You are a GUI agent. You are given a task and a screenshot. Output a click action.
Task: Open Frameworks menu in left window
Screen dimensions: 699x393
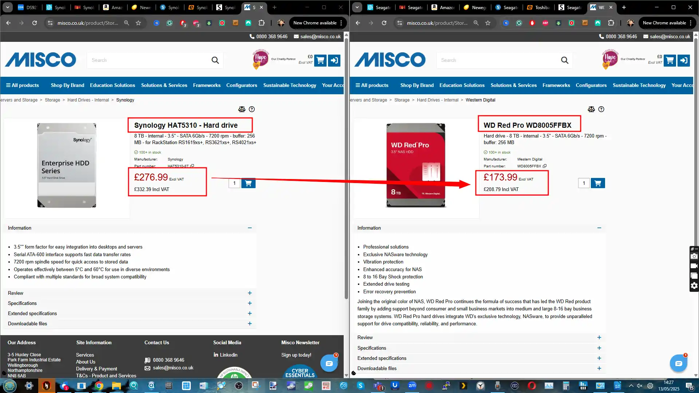click(x=207, y=85)
